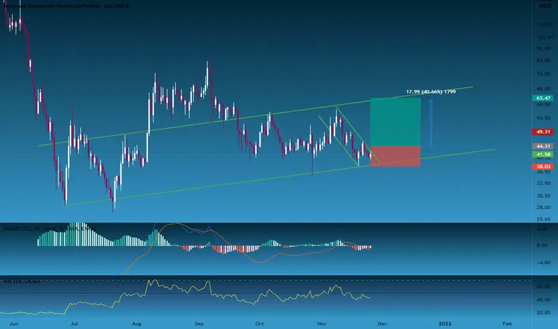Click 25.60 on the price axis
Viewport: 558px width, 329px height.
545,219
